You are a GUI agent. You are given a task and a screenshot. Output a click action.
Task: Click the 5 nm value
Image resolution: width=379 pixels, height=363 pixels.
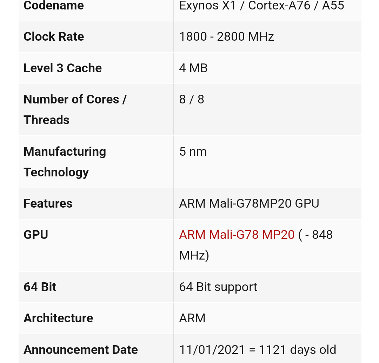pos(193,152)
